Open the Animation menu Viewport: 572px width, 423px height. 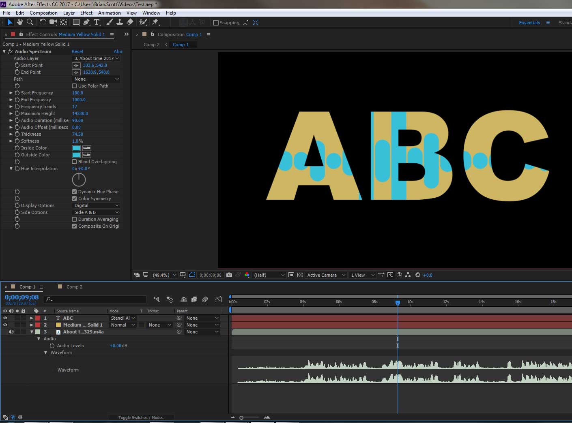[110, 13]
